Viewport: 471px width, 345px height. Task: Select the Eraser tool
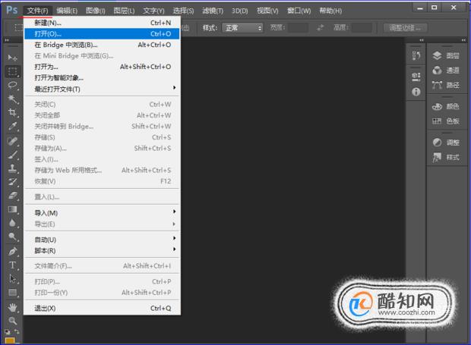coord(12,196)
